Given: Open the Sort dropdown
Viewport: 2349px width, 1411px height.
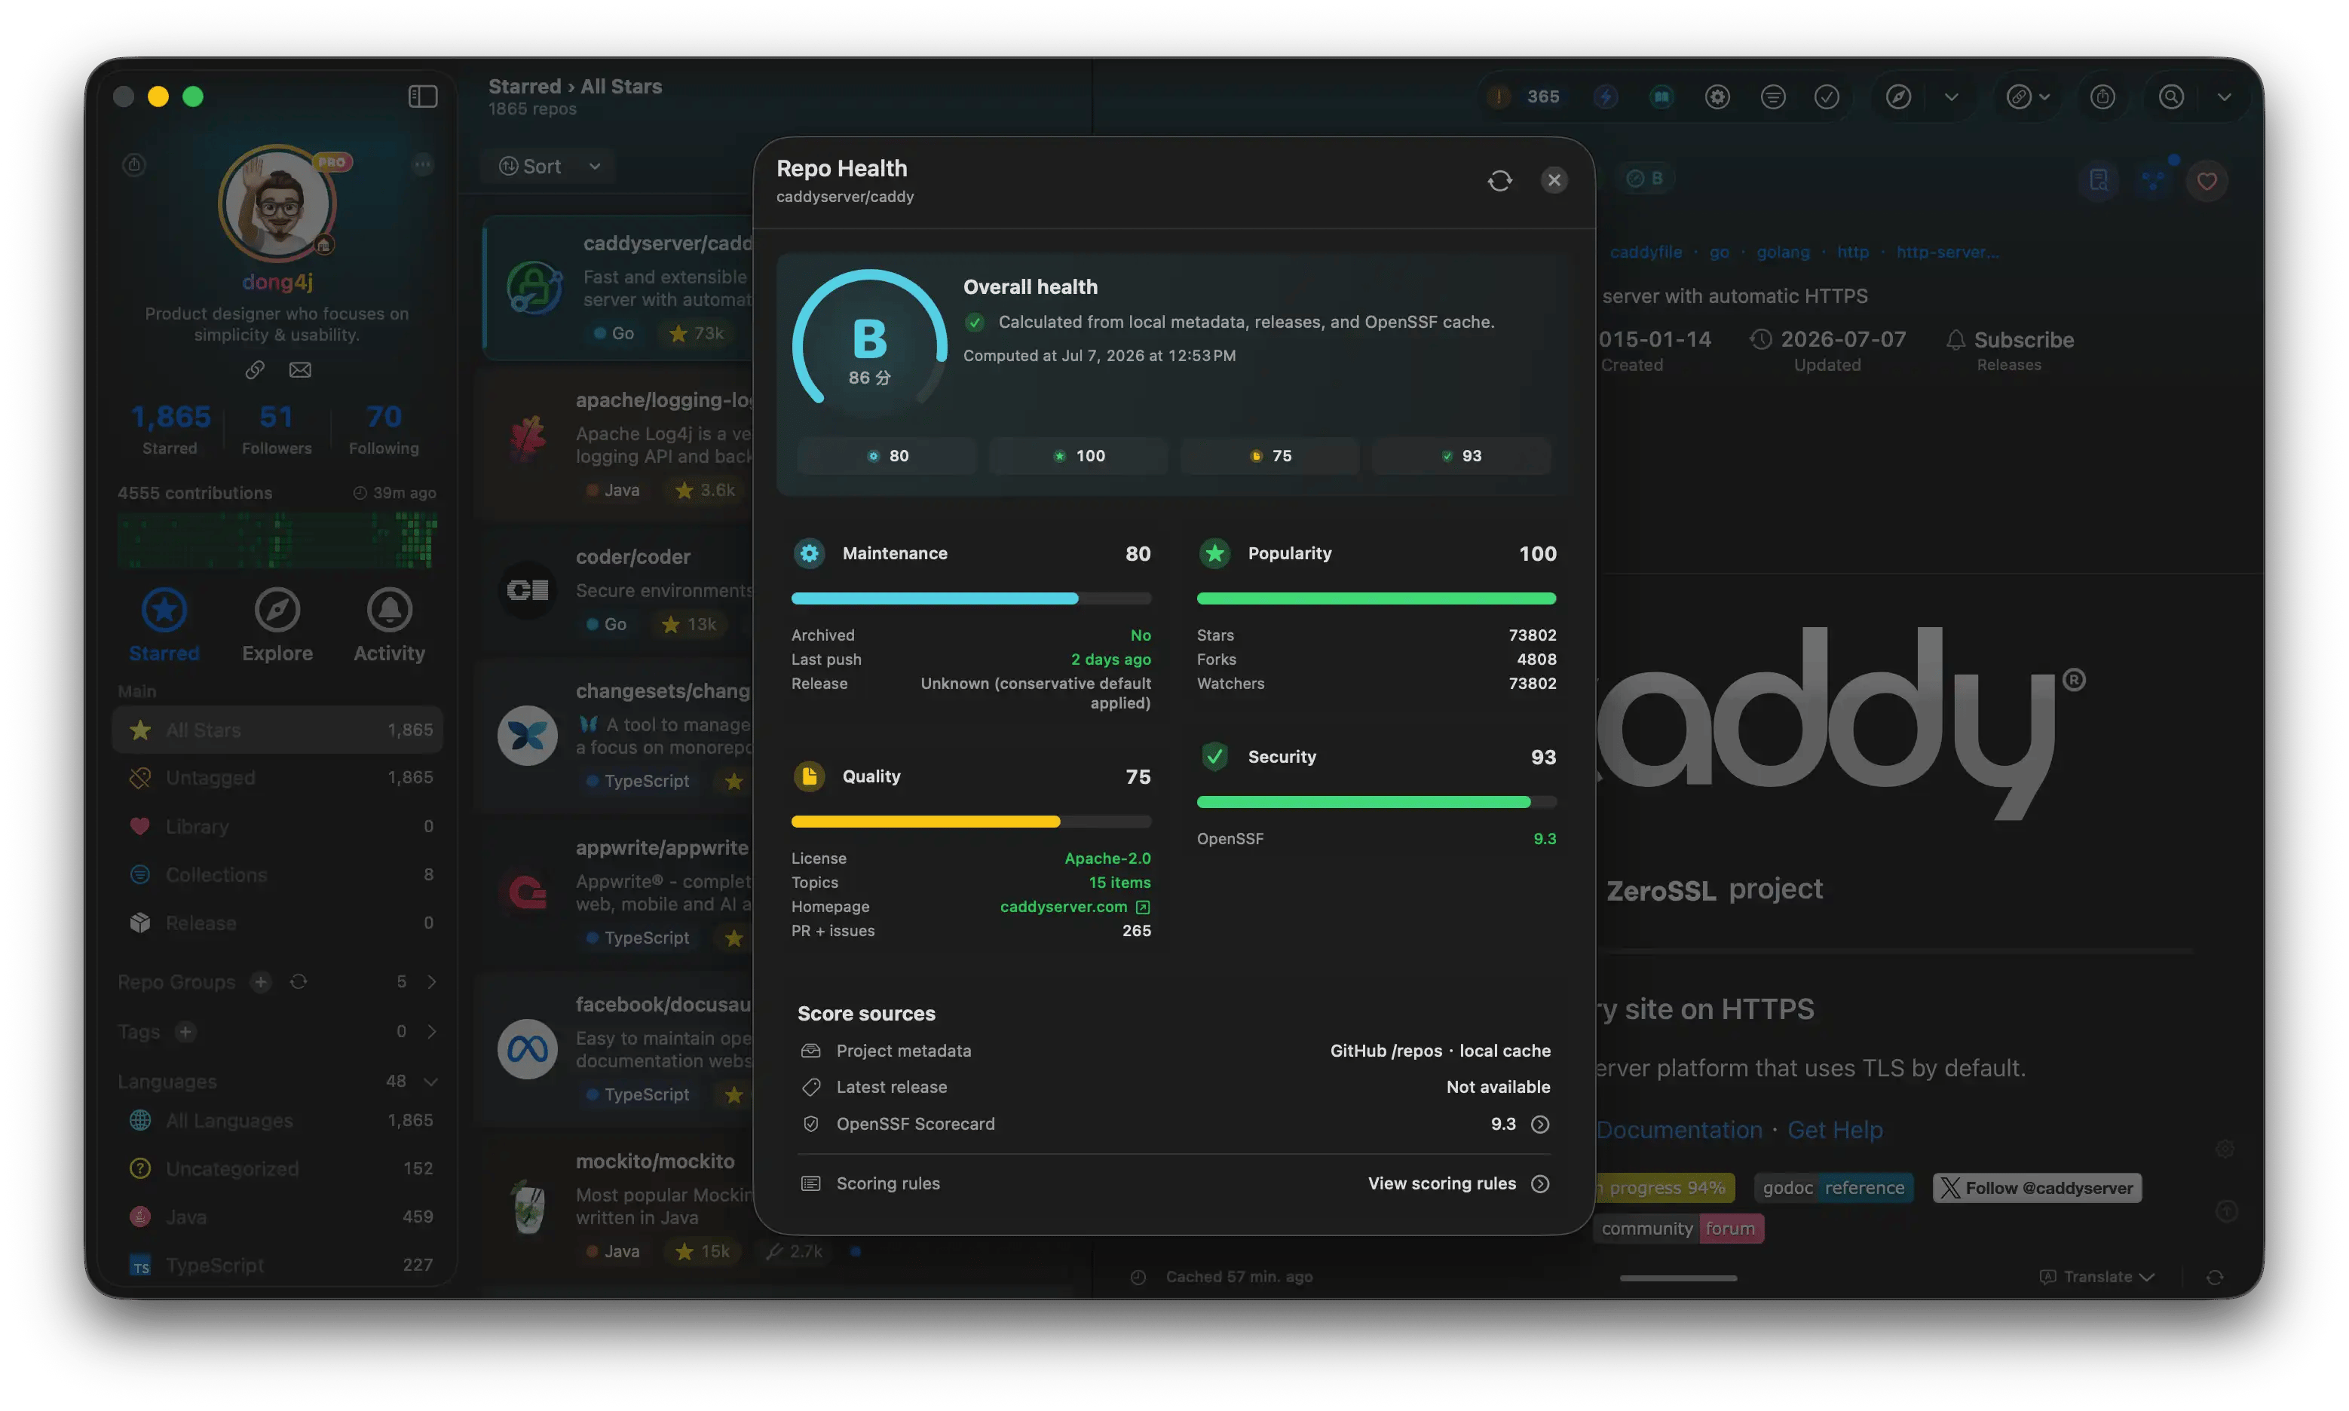Looking at the screenshot, I should coord(549,167).
